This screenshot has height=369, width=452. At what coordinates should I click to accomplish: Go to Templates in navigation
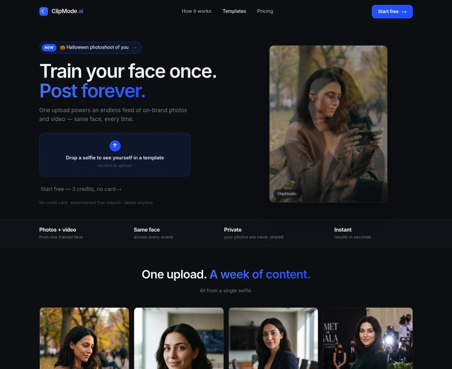pyautogui.click(x=234, y=11)
